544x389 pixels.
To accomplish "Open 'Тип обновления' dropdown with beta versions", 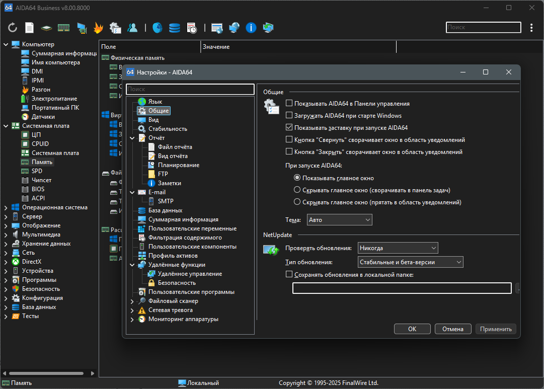I will 410,262.
